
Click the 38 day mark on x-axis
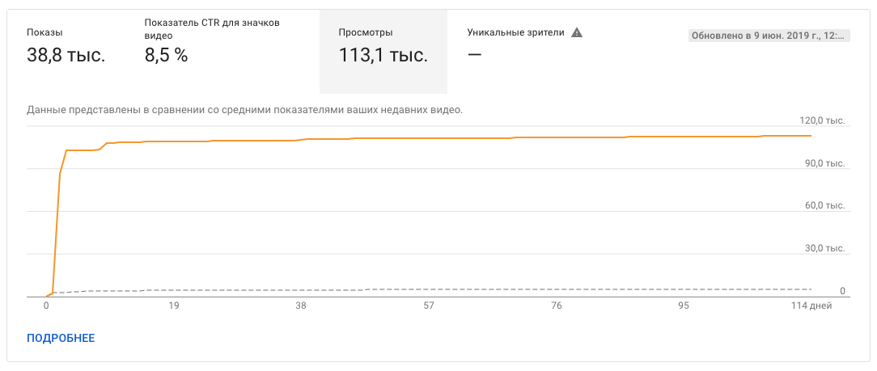pos(301,306)
